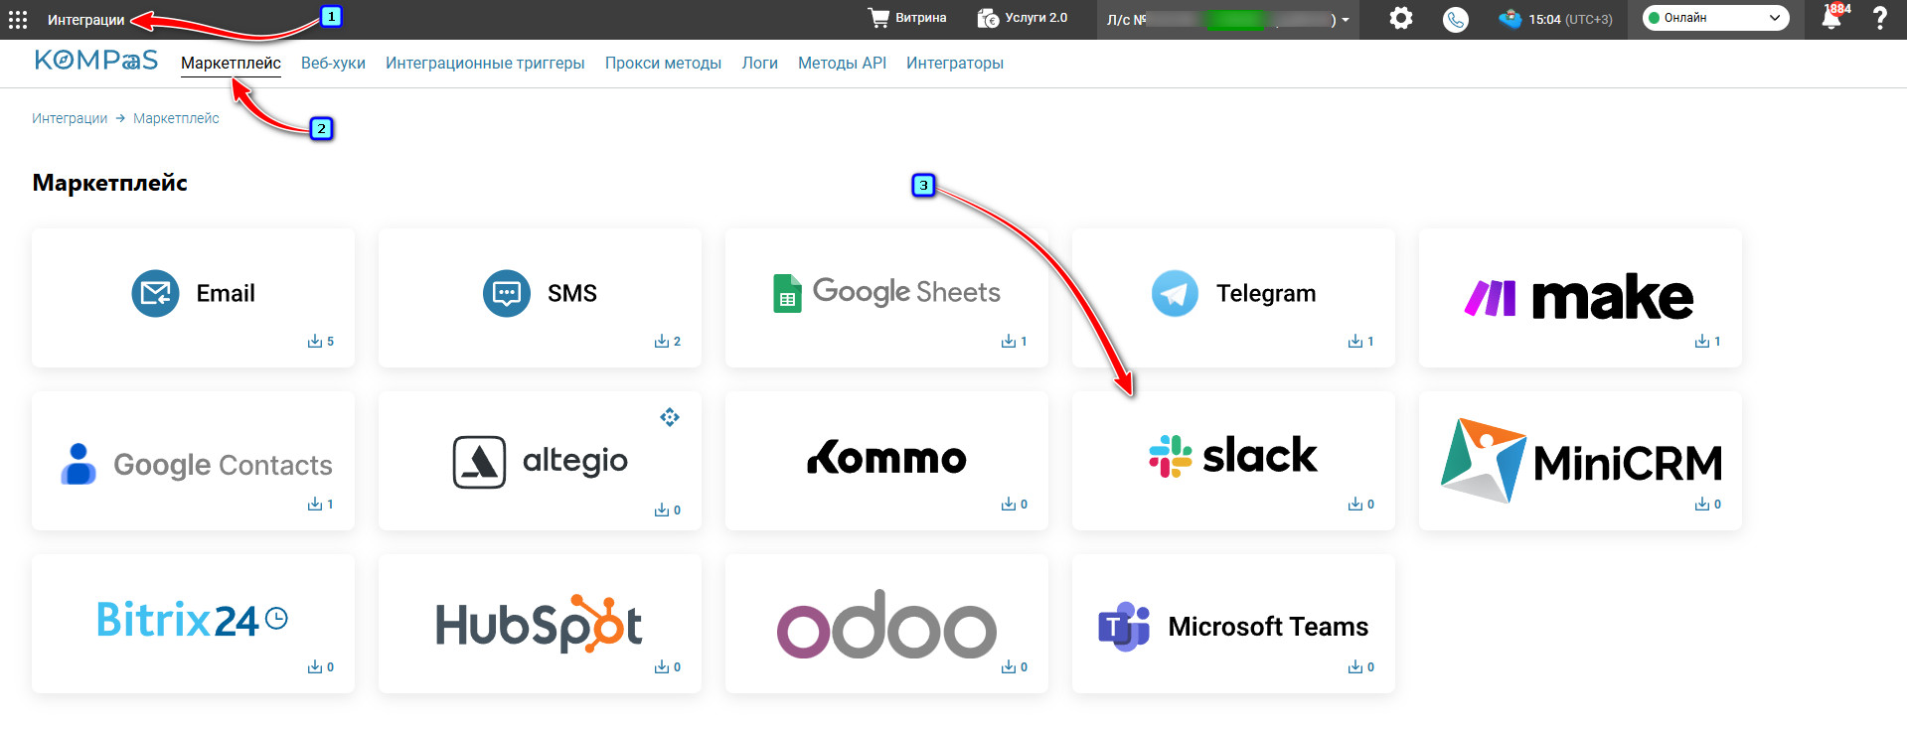Open Microsoft Teams integration card
The height and width of the screenshot is (729, 1907).
(1233, 624)
